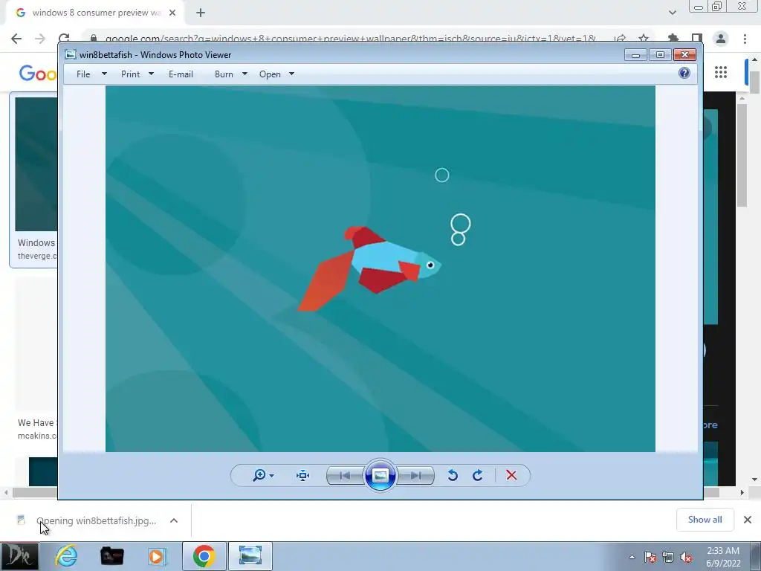Image resolution: width=761 pixels, height=571 pixels.
Task: Open the black folder taskbar icon
Action: point(112,556)
